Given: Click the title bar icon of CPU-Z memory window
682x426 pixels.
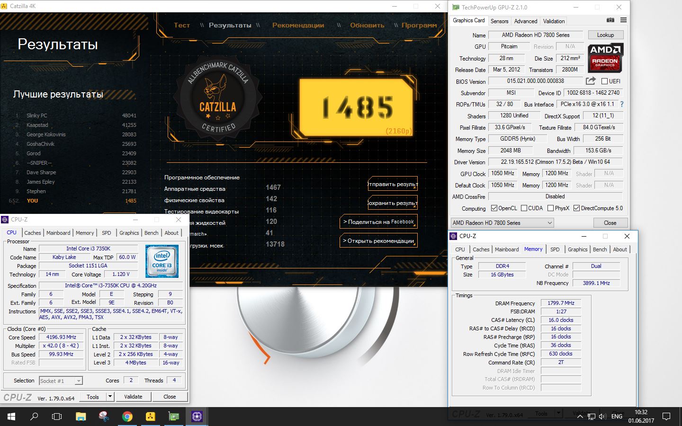Looking at the screenshot, I should 453,236.
